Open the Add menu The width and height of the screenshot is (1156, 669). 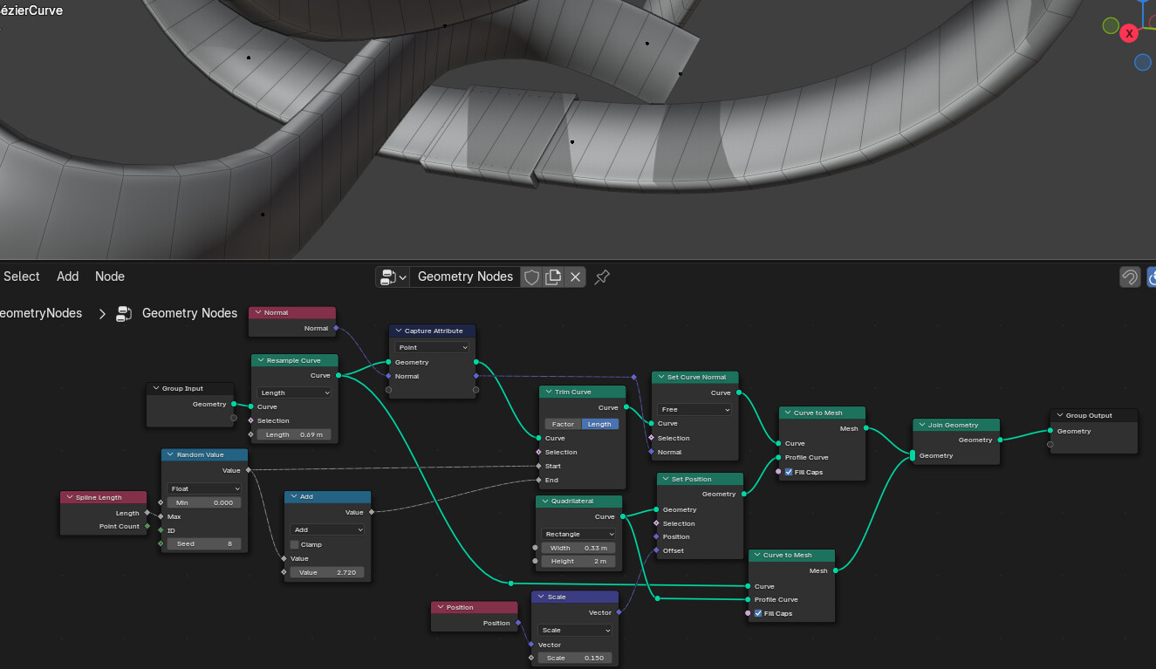pyautogui.click(x=68, y=276)
